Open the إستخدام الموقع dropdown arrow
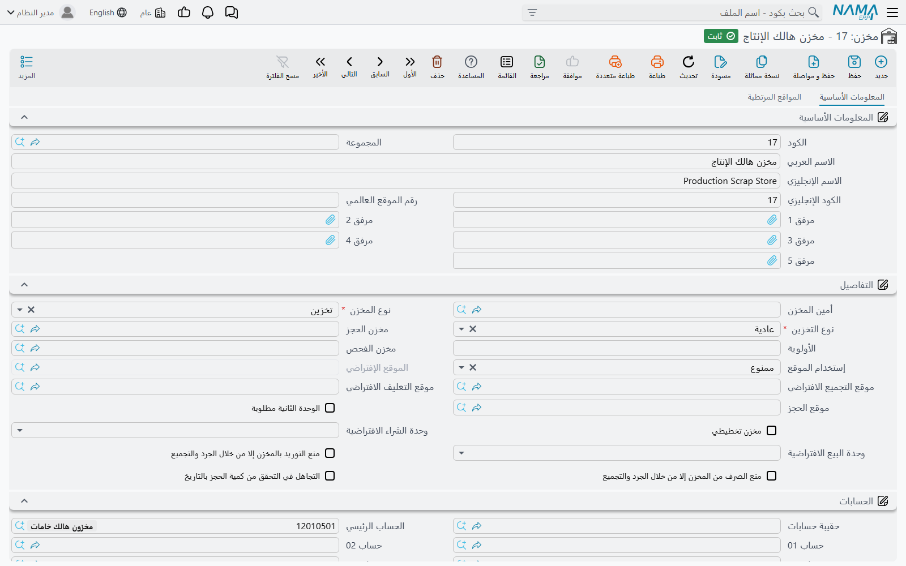This screenshot has height=566, width=906. click(461, 368)
